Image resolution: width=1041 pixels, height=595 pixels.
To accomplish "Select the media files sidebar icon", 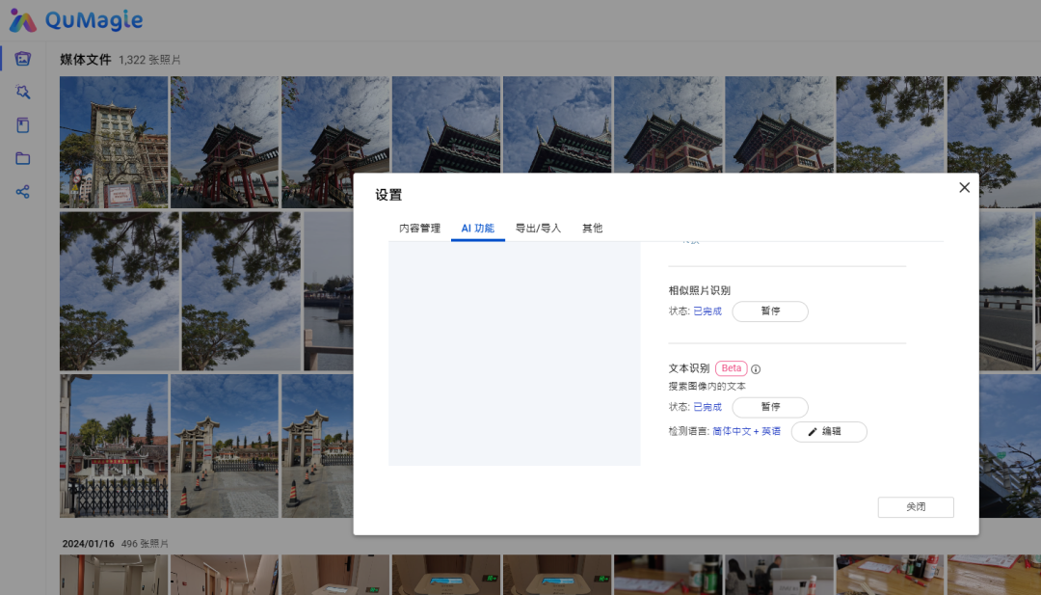I will [x=22, y=59].
